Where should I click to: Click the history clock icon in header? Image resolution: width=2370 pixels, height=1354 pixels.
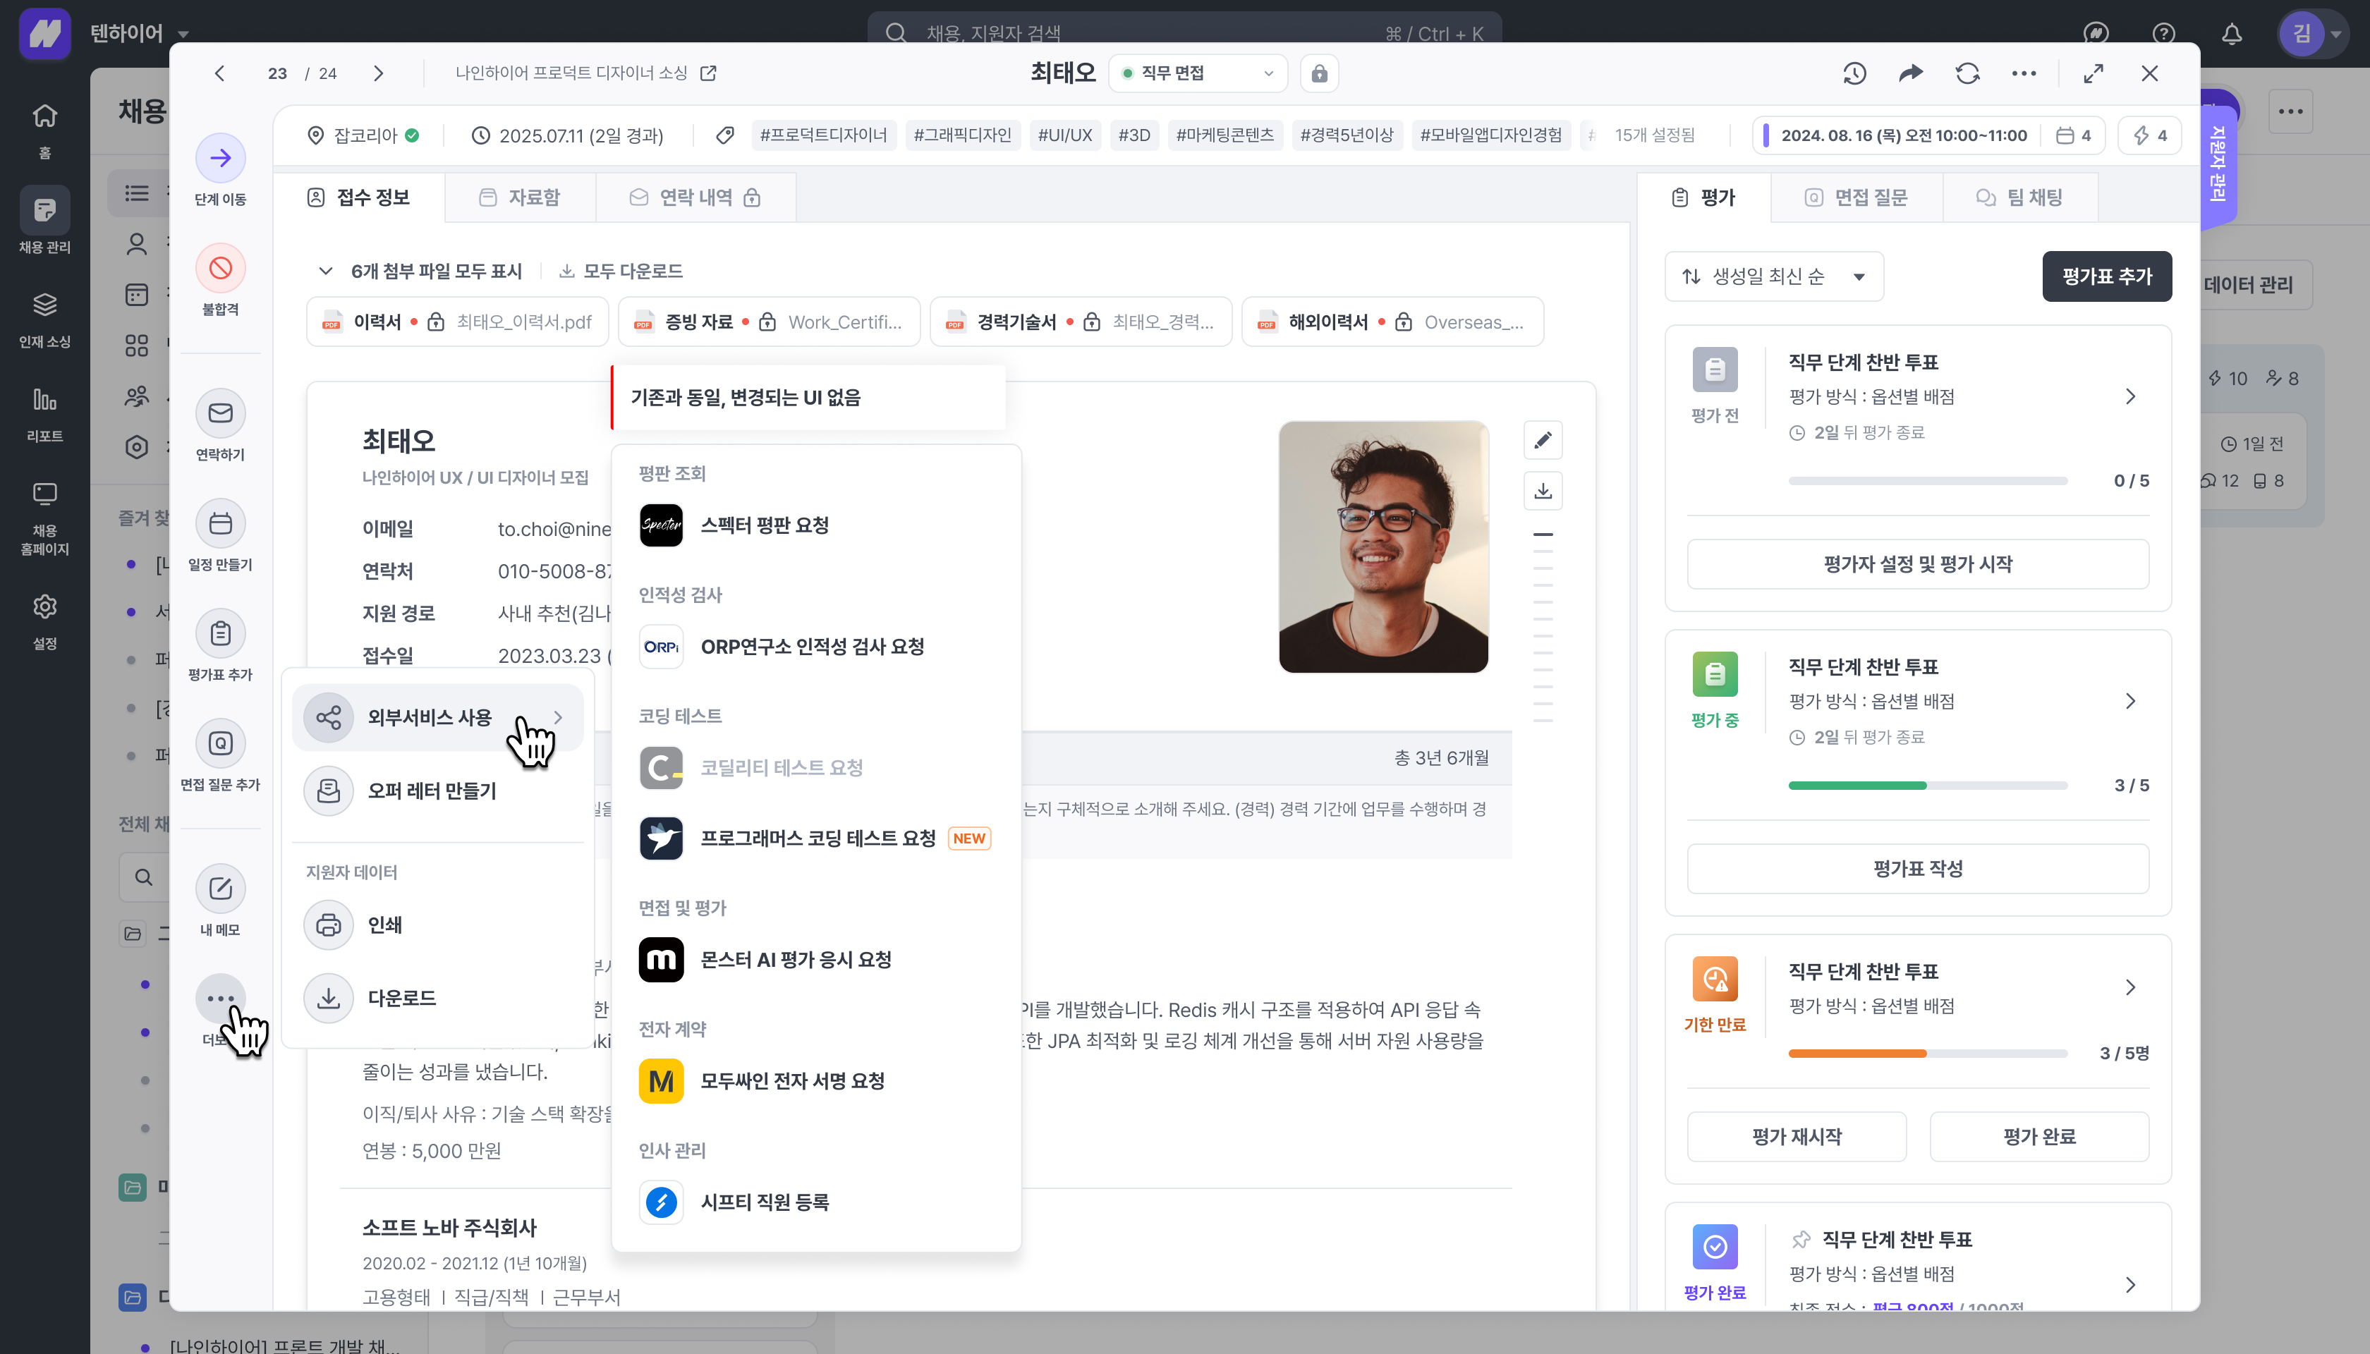point(1854,73)
